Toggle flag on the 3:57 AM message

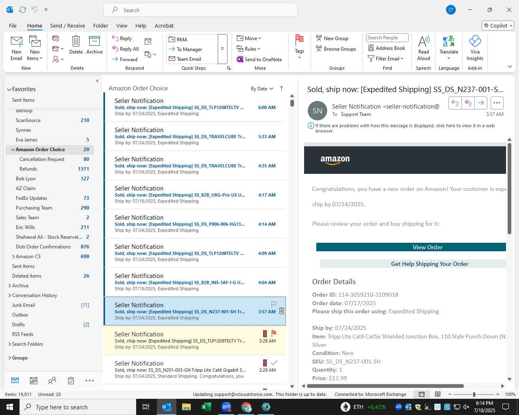[274, 304]
